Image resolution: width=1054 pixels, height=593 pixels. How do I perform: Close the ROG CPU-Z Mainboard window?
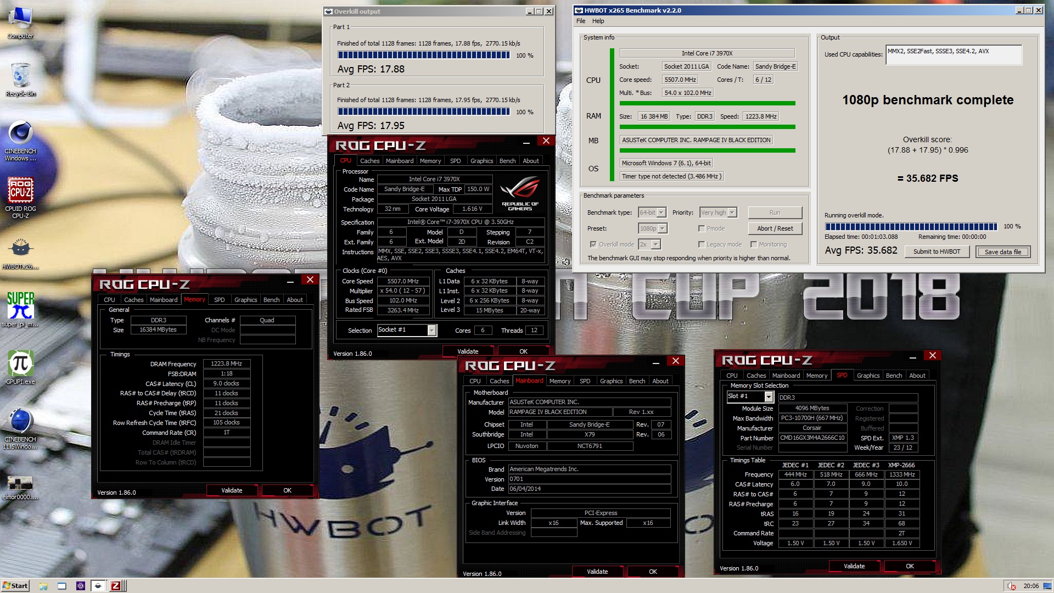click(676, 361)
